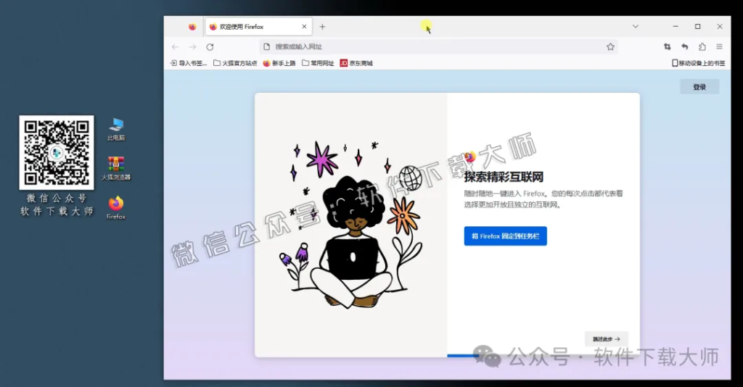Click the 跳过此步 skip button
Viewport: 743px width, 387px height.
tap(606, 339)
